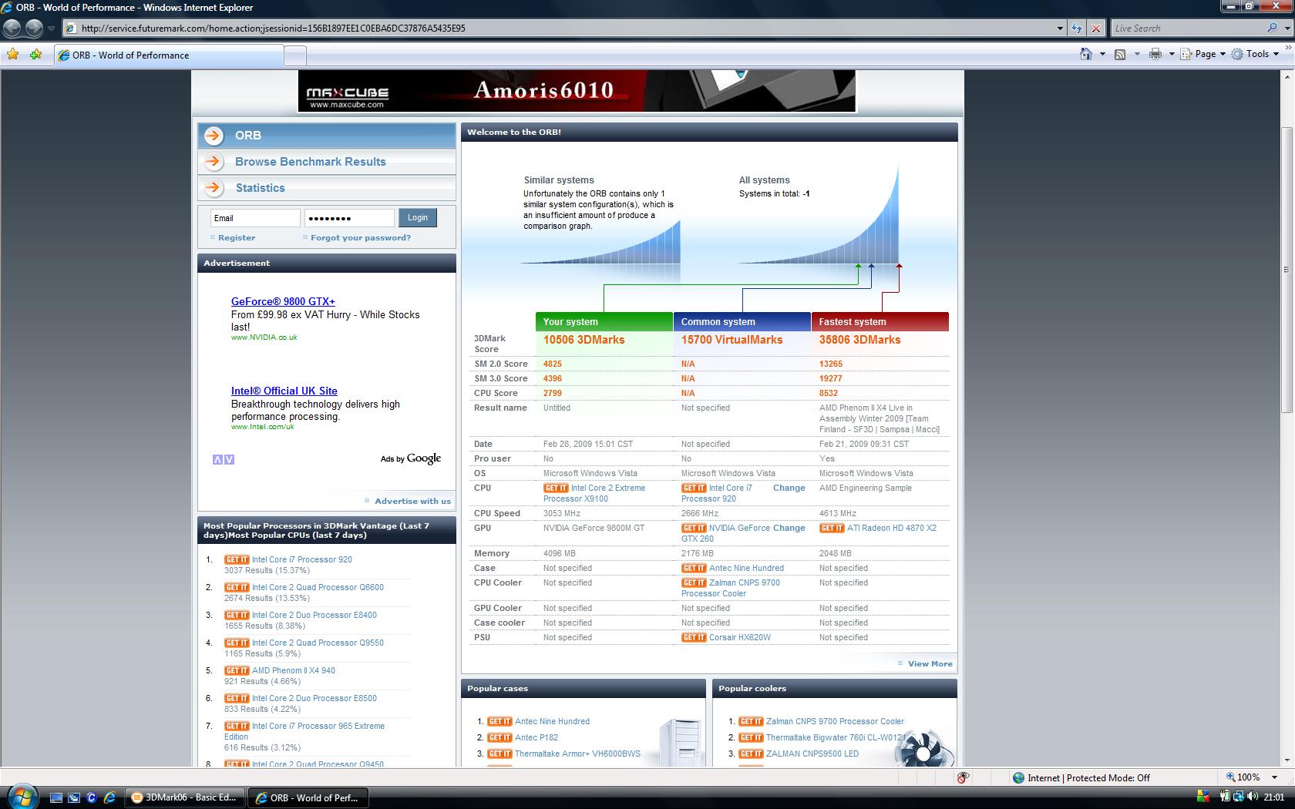Expand the command bar overflow chevron
1295x809 pixels.
coord(1288,49)
